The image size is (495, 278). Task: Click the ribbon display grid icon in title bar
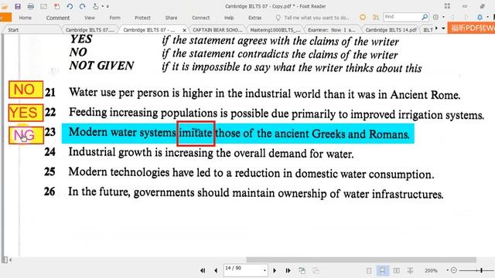[447, 6]
